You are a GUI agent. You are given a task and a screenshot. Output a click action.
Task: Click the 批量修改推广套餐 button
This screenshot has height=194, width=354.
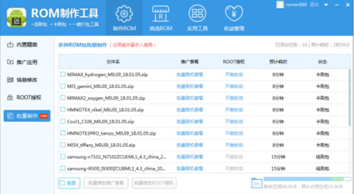pyautogui.click(x=106, y=183)
